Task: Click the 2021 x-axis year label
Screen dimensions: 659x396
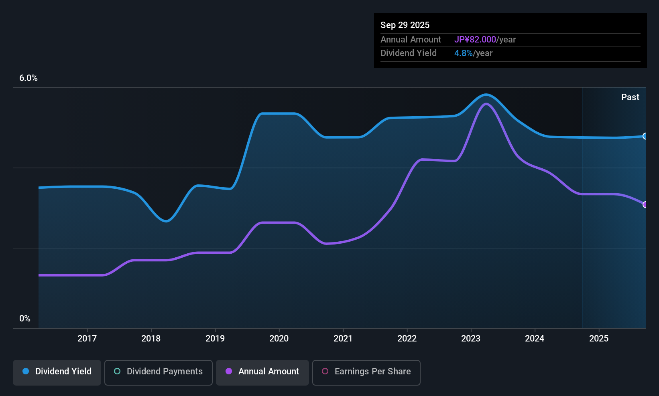Action: pos(343,339)
